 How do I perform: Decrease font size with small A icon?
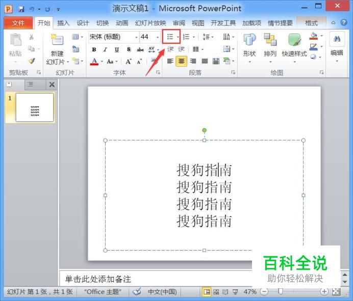click(x=139, y=61)
